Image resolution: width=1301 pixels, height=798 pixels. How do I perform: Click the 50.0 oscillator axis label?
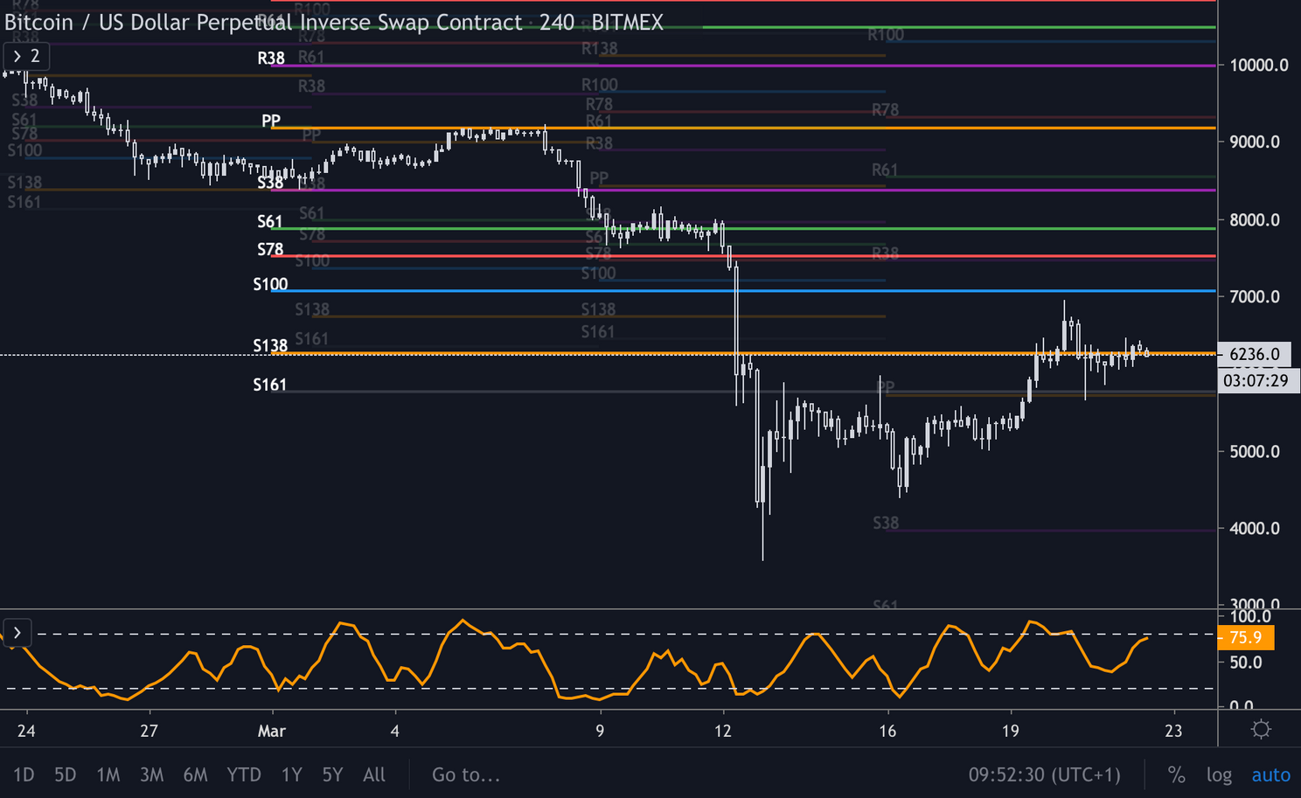coord(1246,663)
